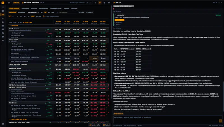The width and height of the screenshot is (224, 127).
Task: Click the wrench icon next to create_chart
Action: point(115,15)
